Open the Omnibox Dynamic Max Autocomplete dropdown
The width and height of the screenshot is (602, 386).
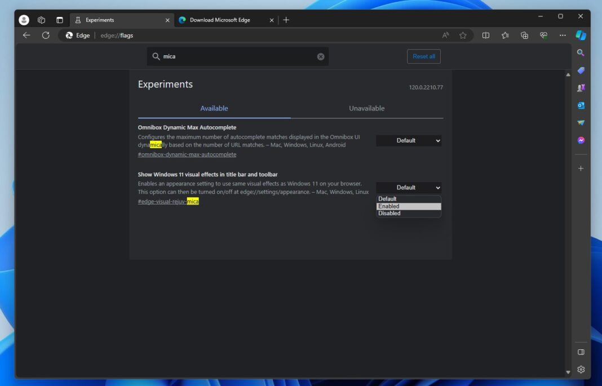tap(408, 140)
